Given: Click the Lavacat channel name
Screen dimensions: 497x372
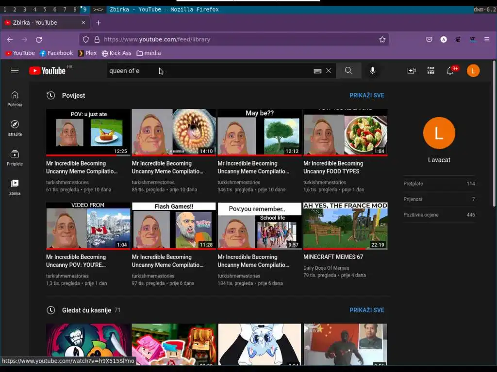Looking at the screenshot, I should click(439, 160).
